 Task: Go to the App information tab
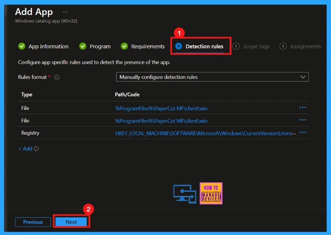[43, 46]
